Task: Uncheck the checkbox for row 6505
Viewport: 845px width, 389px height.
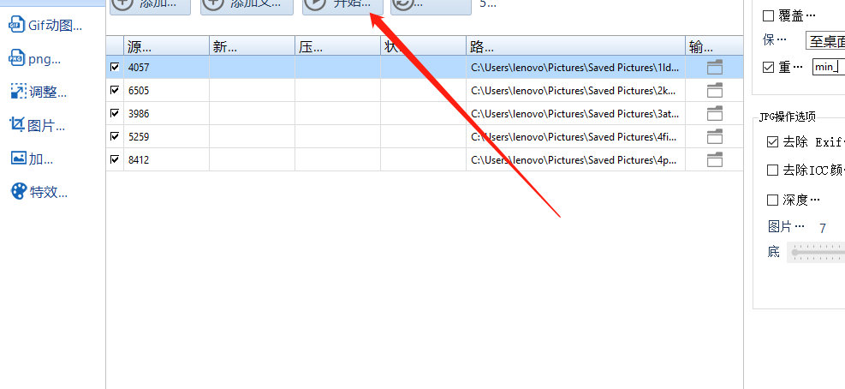Action: click(115, 90)
